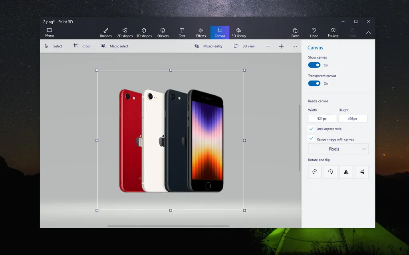The image size is (409, 255).
Task: Click the Undo button
Action: click(x=314, y=33)
